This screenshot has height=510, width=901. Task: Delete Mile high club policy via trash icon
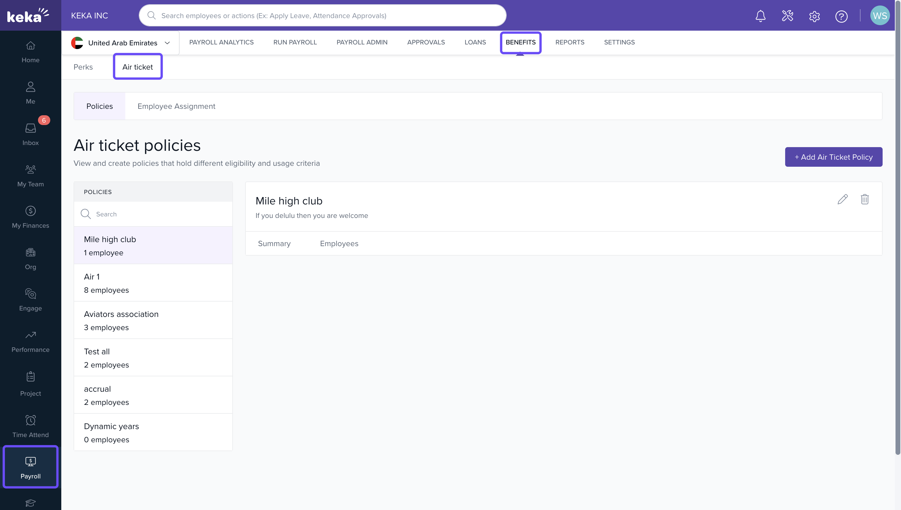(865, 199)
